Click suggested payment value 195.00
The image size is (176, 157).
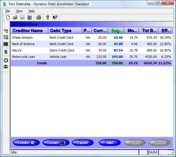click(x=117, y=57)
